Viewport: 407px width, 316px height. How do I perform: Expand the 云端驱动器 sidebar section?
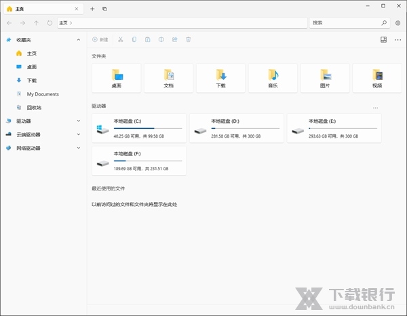[79, 134]
